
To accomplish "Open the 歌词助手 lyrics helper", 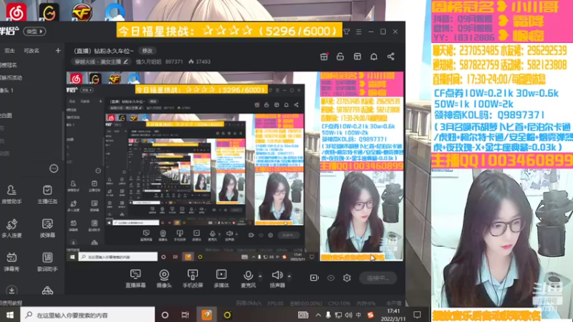I will coord(47,262).
